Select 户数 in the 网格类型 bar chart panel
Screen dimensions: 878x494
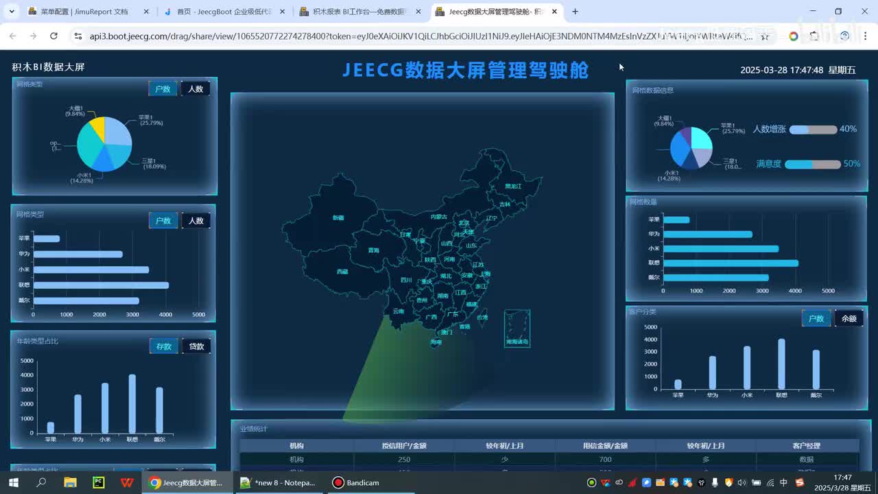click(x=163, y=220)
